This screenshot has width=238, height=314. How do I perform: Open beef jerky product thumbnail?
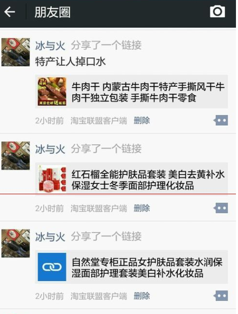click(52, 92)
